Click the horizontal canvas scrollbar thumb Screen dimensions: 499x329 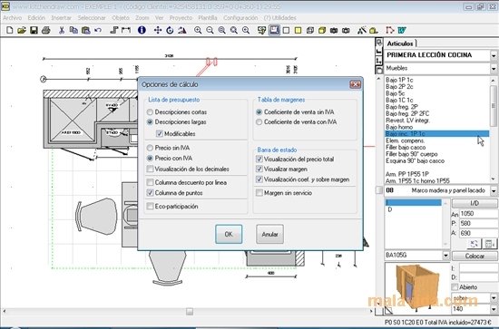tap(190, 311)
